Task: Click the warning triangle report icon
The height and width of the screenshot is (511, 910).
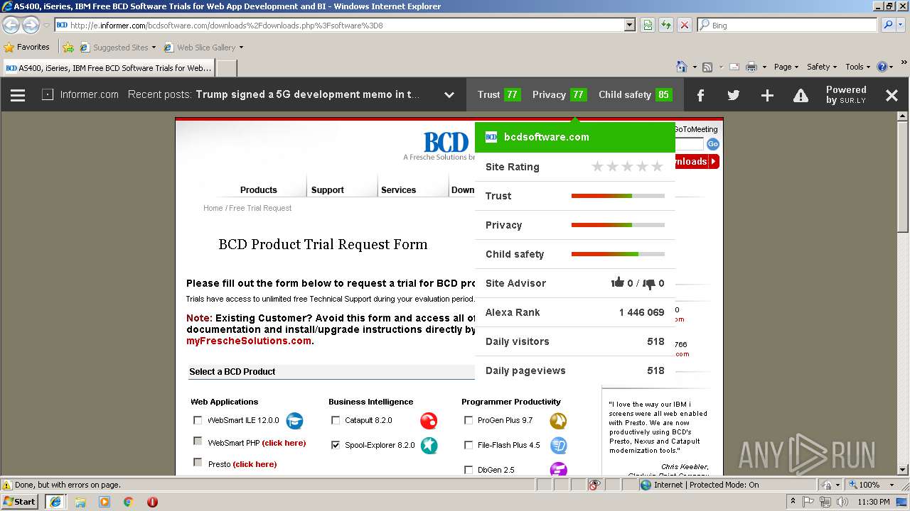Action: click(x=801, y=95)
